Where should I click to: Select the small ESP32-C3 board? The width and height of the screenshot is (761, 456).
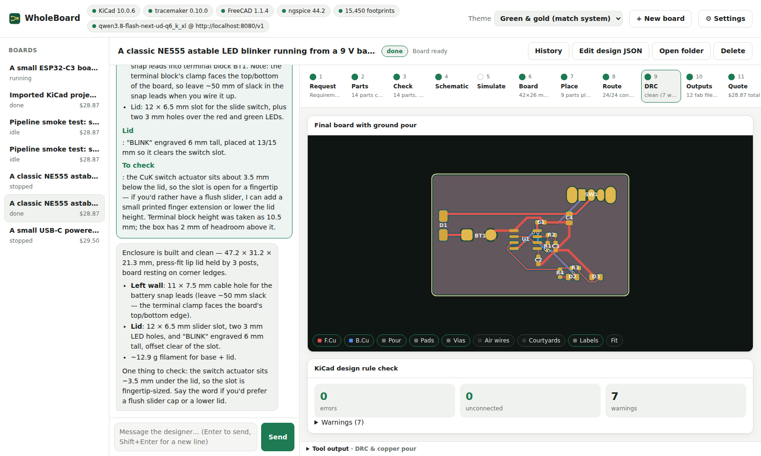54,73
